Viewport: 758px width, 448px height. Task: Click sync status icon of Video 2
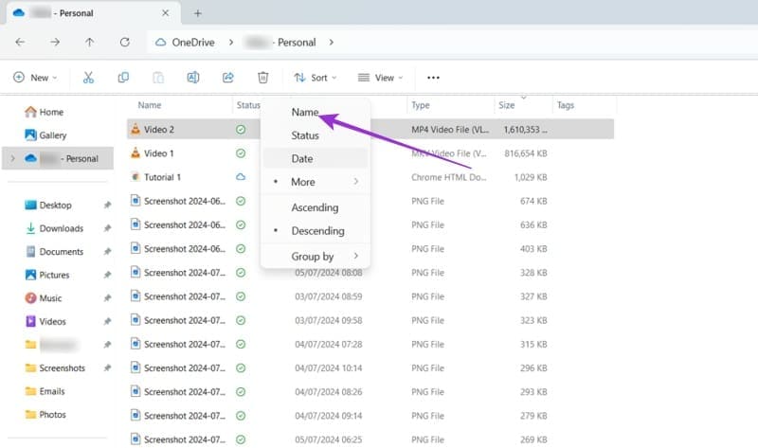(241, 130)
